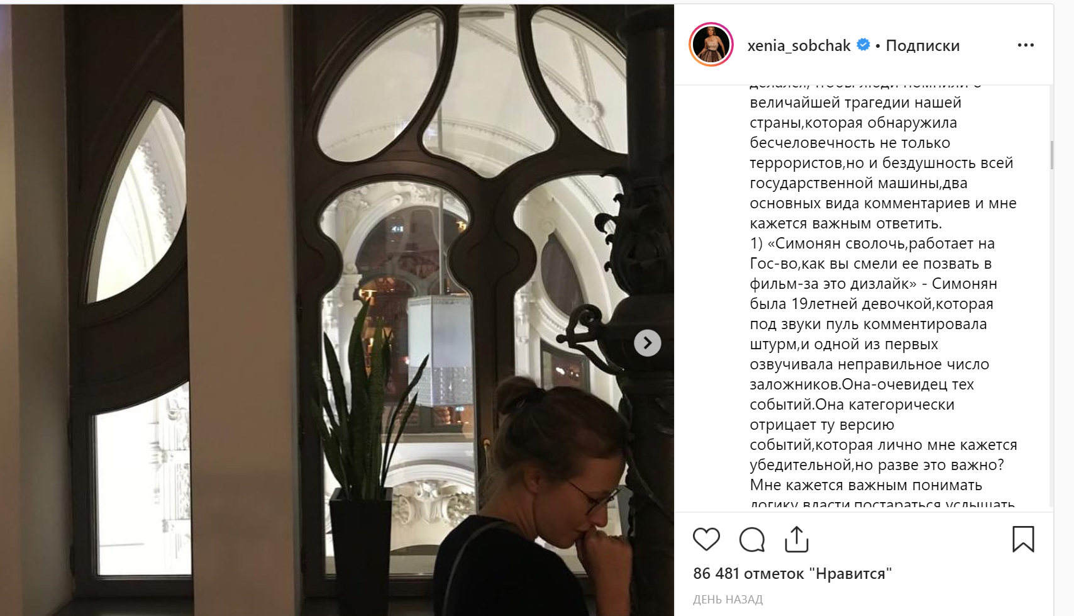Toggle the Подписки following button

coord(922,45)
